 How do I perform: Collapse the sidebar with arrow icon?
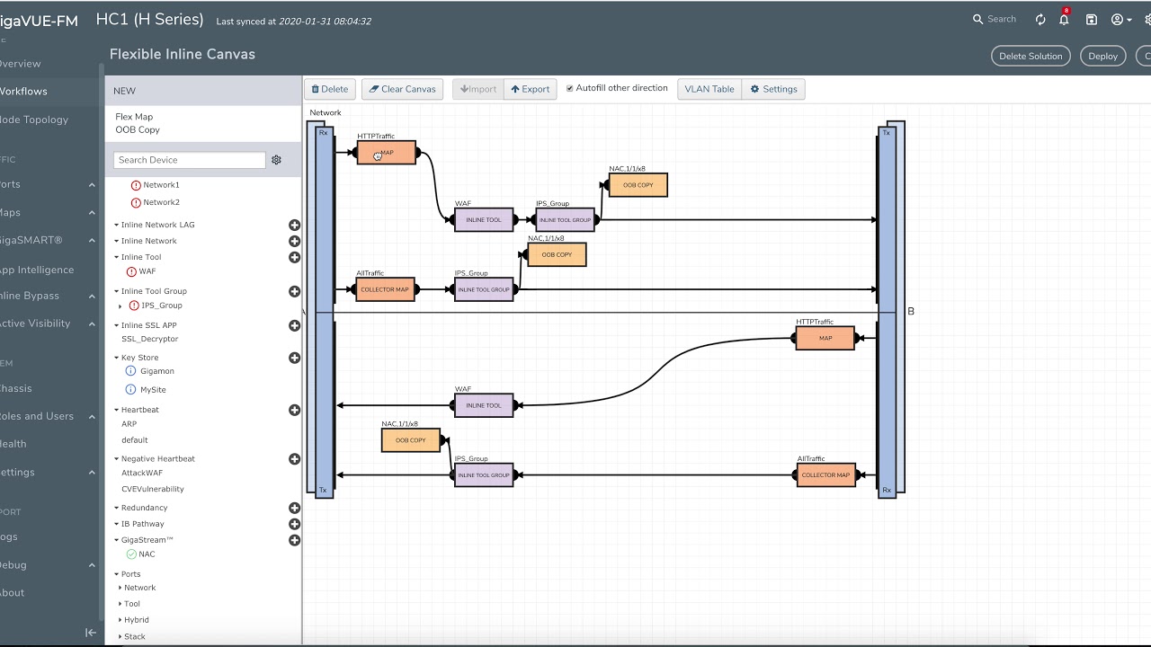pos(91,633)
